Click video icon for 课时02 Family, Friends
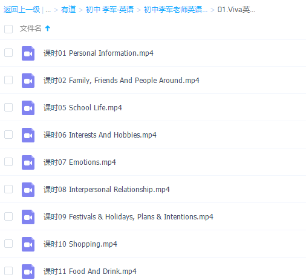This screenshot has height=280, width=306. 28,81
